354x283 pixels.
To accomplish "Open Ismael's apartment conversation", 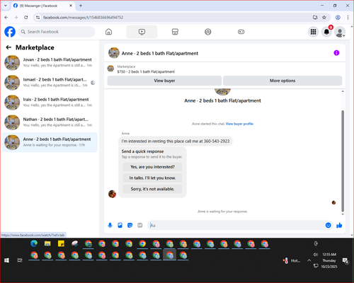I will tap(50, 83).
